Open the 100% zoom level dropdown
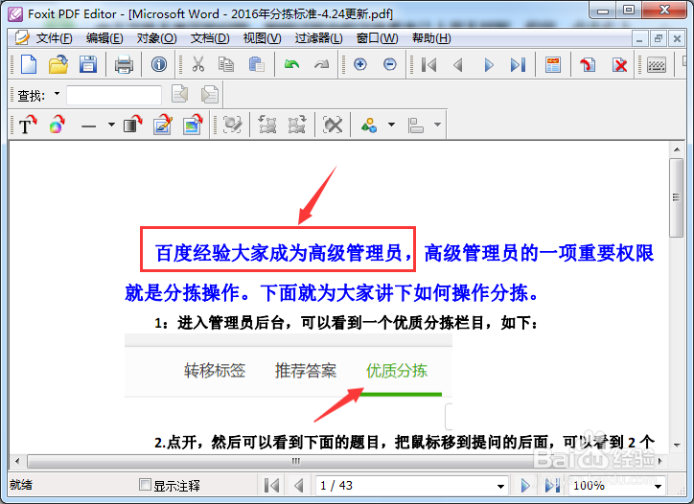The height and width of the screenshot is (504, 694). (x=658, y=487)
